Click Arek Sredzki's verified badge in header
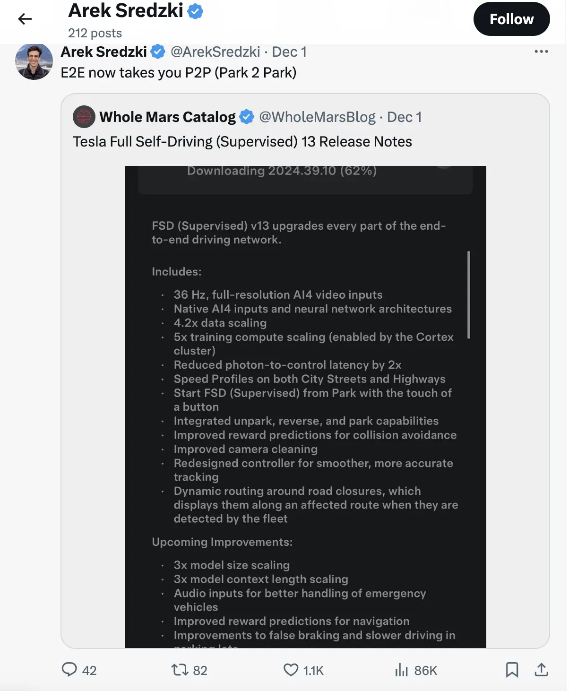Viewport: 569px width, 691px height. [x=195, y=11]
